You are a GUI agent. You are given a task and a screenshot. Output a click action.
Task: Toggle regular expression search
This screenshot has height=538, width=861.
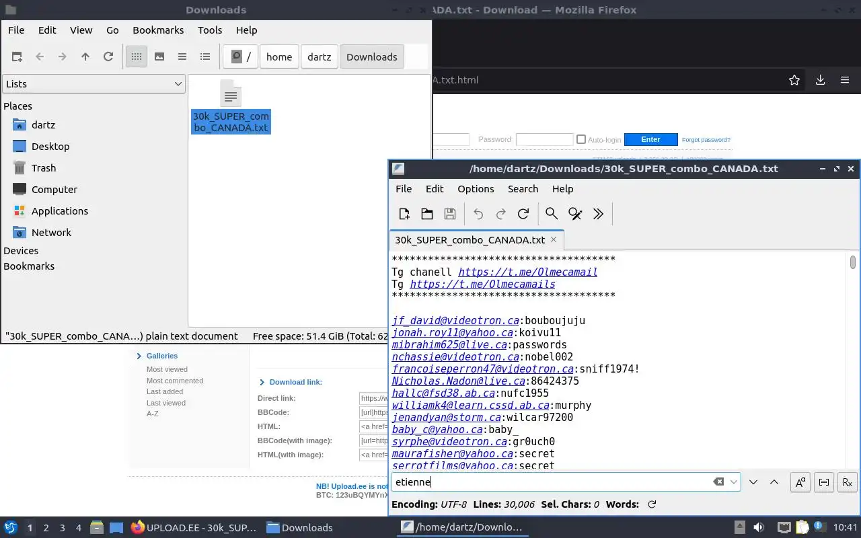point(848,482)
